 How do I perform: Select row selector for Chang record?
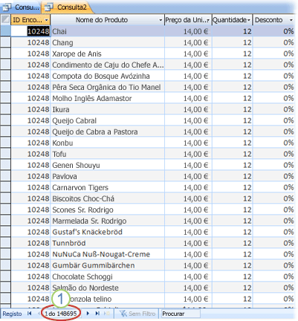[x=5, y=42]
